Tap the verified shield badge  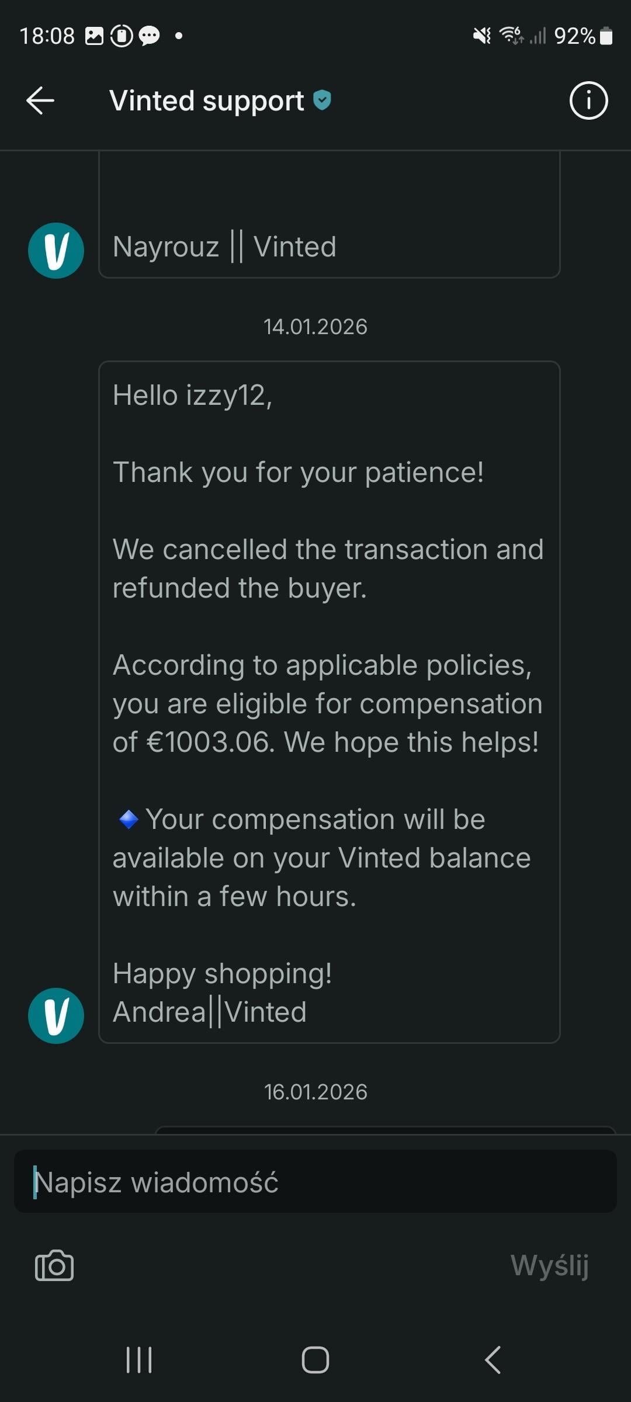pos(322,100)
